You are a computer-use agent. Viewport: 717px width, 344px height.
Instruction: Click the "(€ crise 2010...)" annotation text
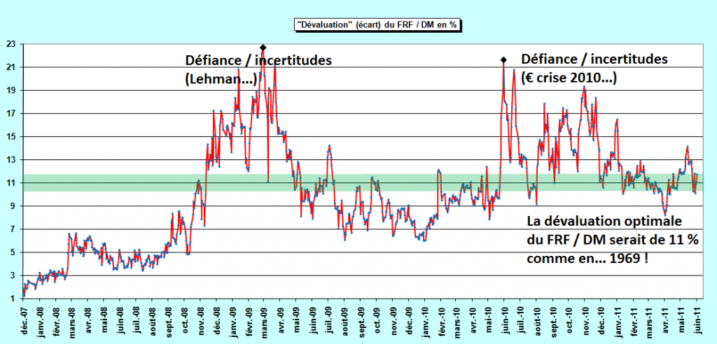569,78
